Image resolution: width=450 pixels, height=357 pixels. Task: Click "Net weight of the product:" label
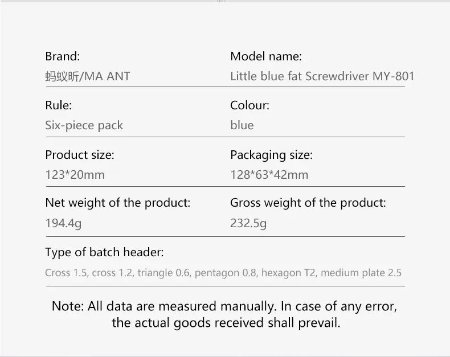click(118, 203)
